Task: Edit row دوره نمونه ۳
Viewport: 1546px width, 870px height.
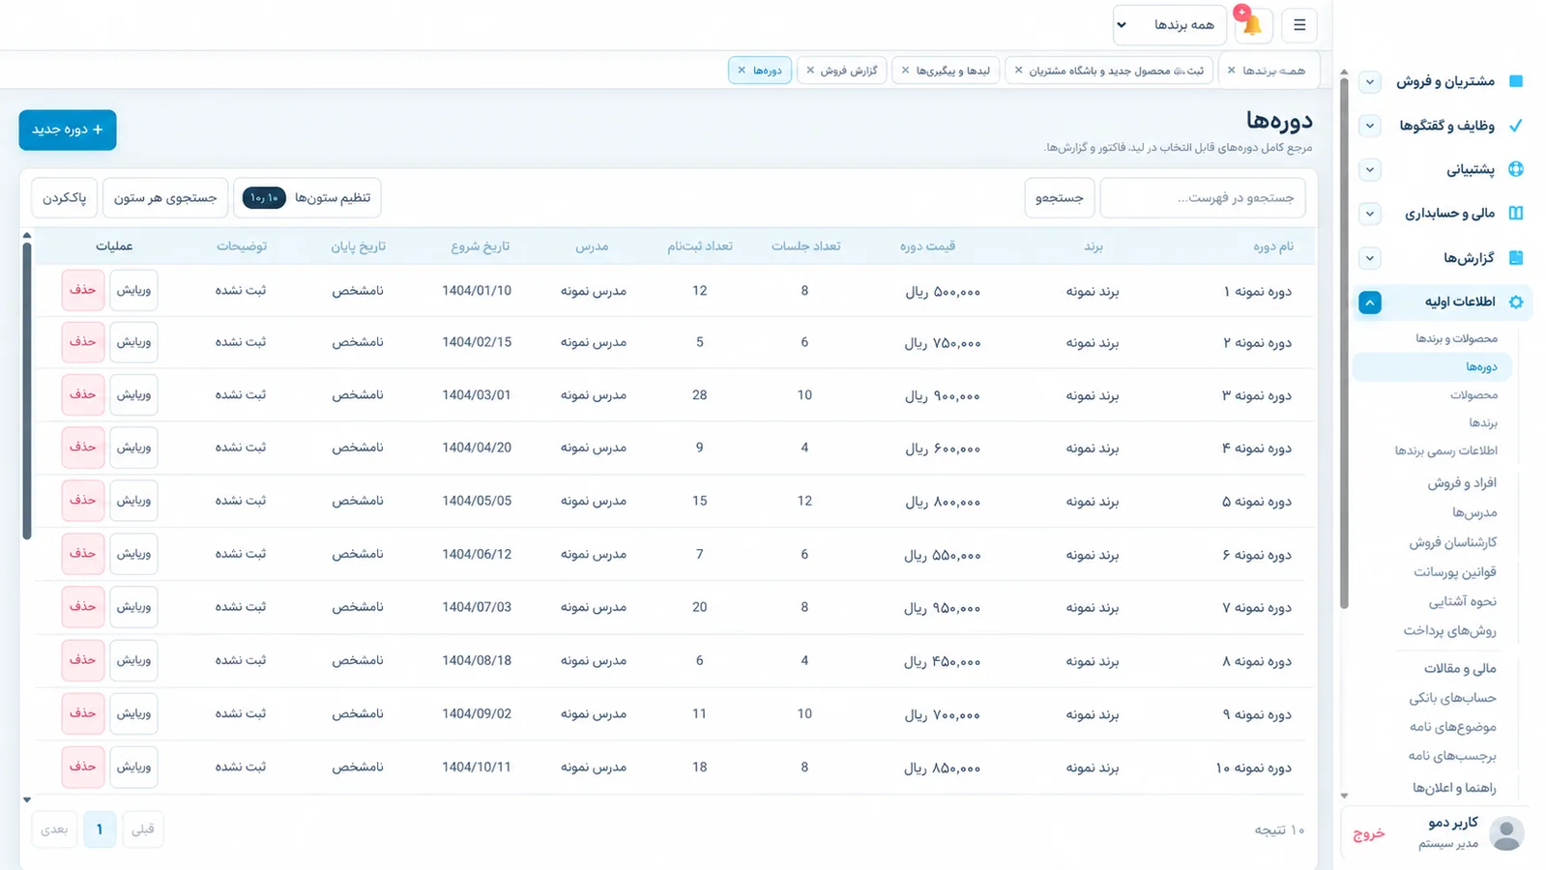Action: [133, 394]
